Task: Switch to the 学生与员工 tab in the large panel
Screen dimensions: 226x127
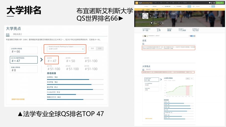Action: 18,34
